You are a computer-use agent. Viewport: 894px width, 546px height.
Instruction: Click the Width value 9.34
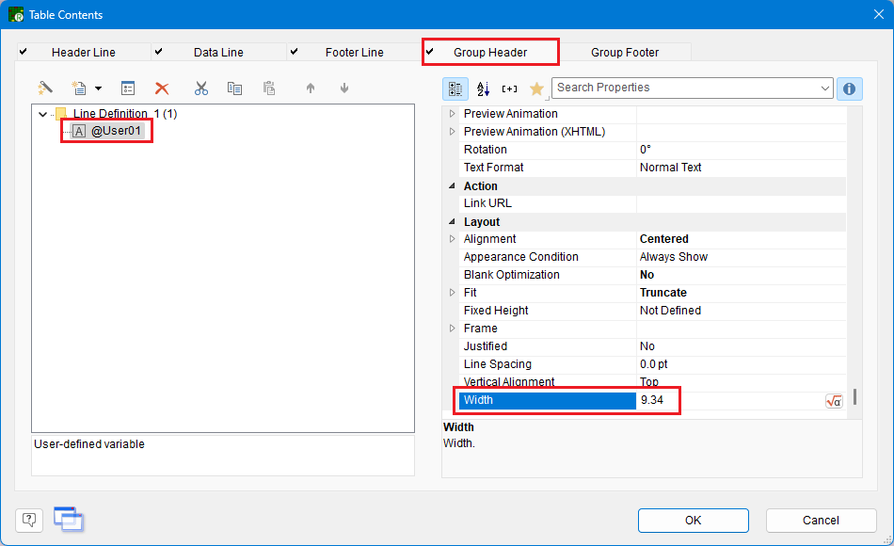coord(652,400)
